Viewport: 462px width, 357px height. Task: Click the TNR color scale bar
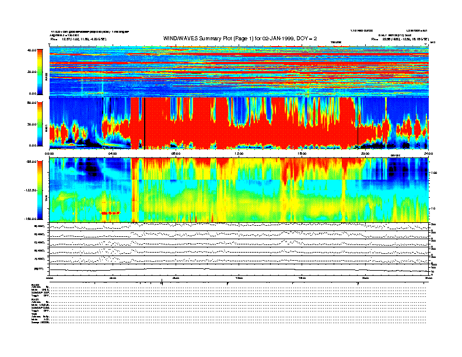(40, 189)
